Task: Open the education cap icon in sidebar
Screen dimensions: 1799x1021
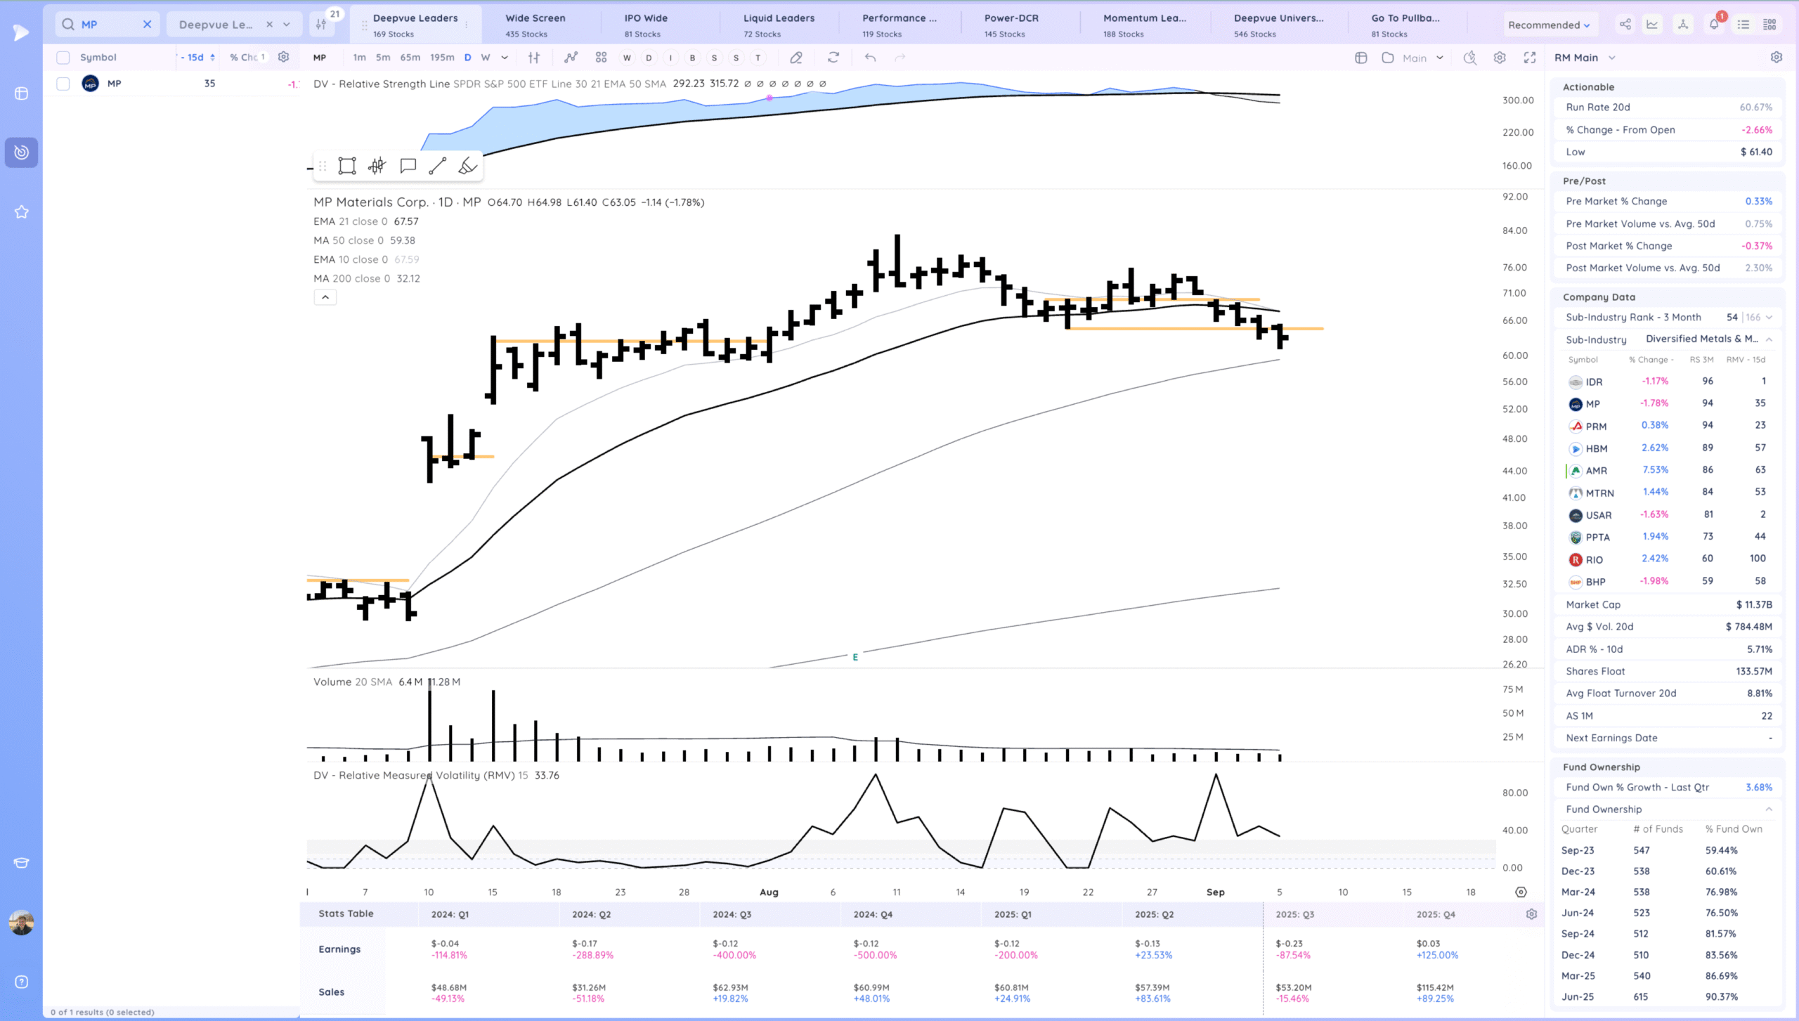Action: [22, 863]
